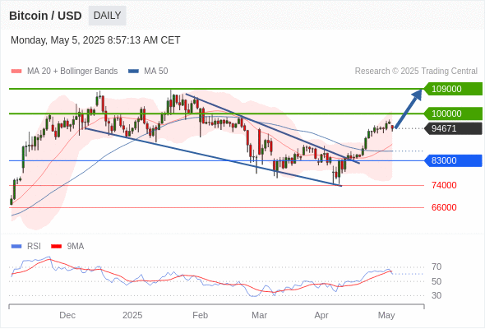Click the RSI 50 level label
Viewport: 485px width, 329px height.
click(x=436, y=281)
